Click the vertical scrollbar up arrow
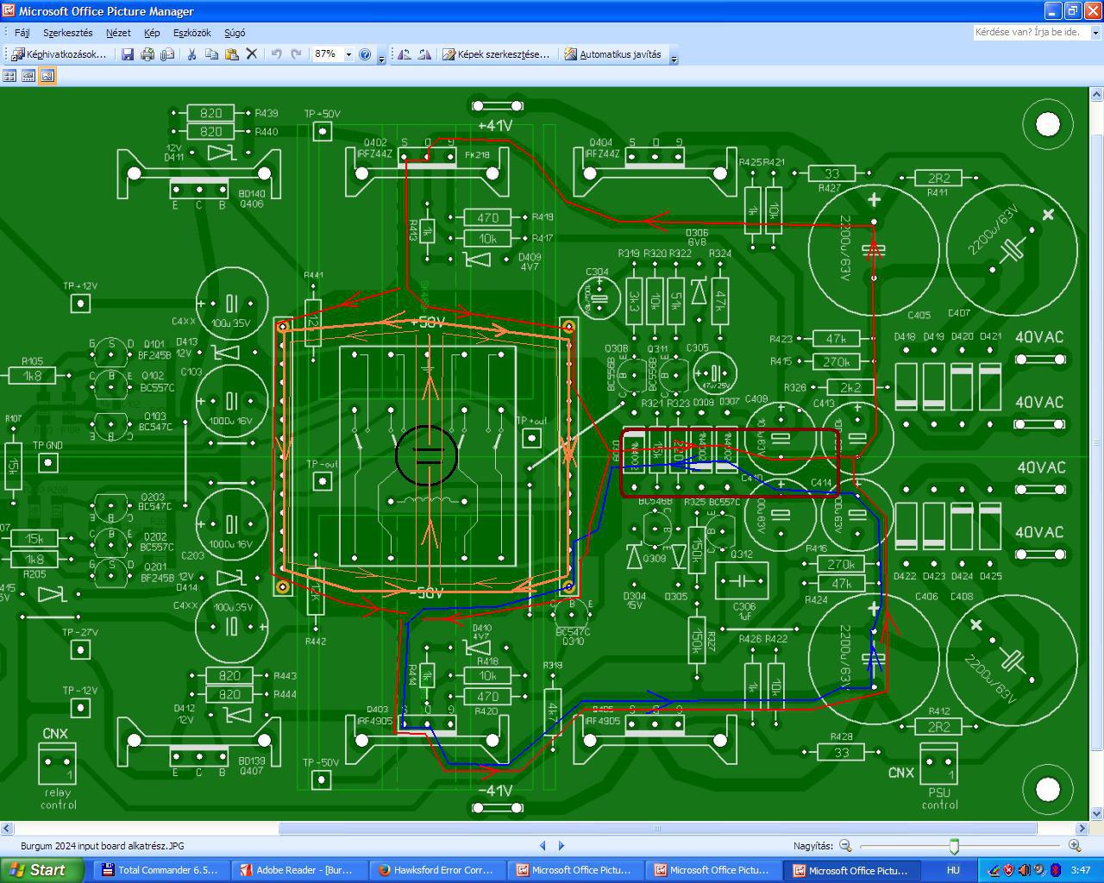The image size is (1104, 883). click(x=1097, y=92)
